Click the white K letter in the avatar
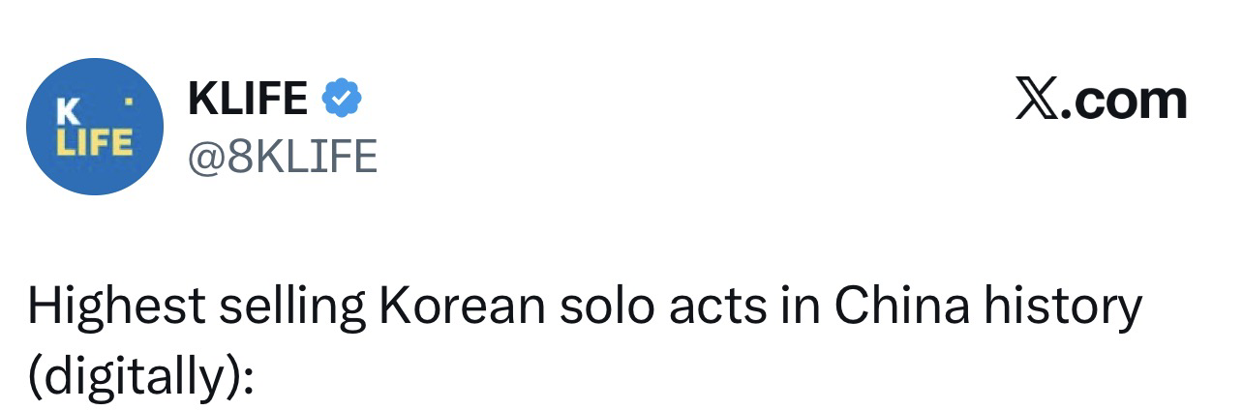The height and width of the screenshot is (410, 1243). [x=67, y=112]
